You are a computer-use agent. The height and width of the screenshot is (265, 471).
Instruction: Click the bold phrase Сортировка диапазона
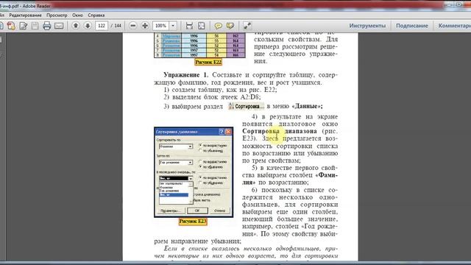[280, 131]
